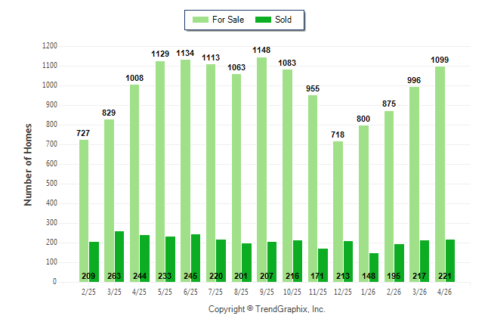Click the 4/26 Sold bar labeled 221
The width and height of the screenshot is (488, 328).
tap(450, 261)
